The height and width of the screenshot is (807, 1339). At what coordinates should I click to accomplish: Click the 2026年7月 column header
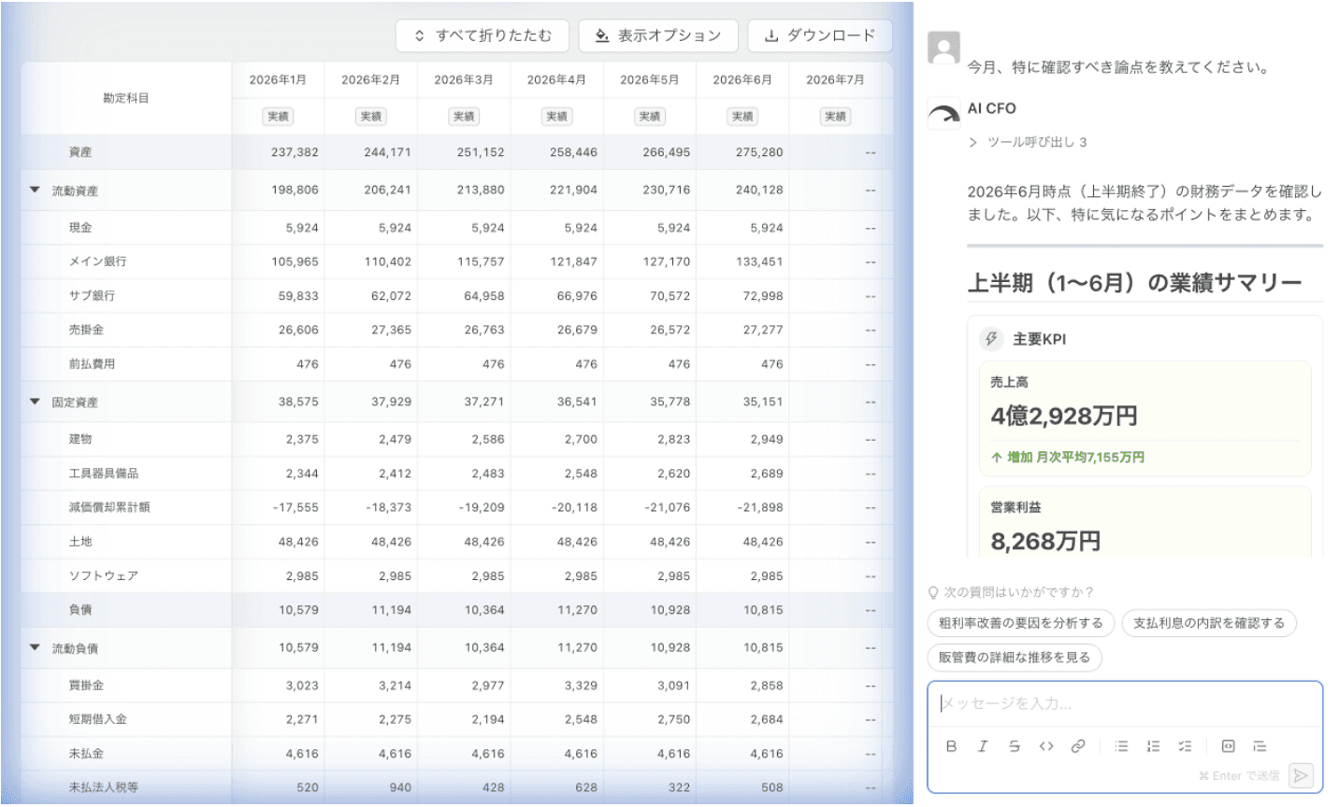835,79
